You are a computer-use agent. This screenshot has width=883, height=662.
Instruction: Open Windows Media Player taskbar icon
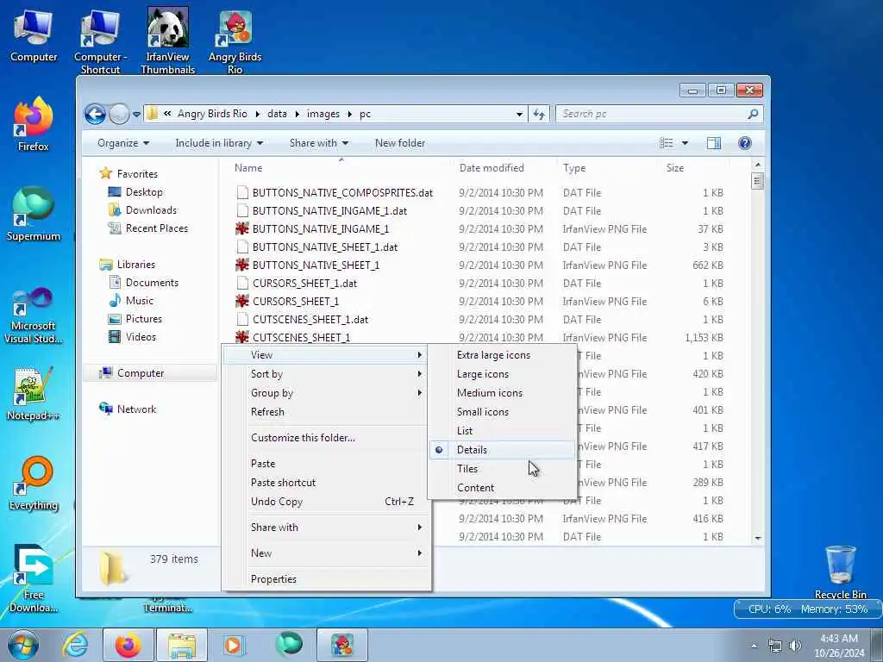pos(233,645)
